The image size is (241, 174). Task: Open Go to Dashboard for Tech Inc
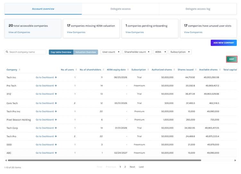tap(46, 77)
